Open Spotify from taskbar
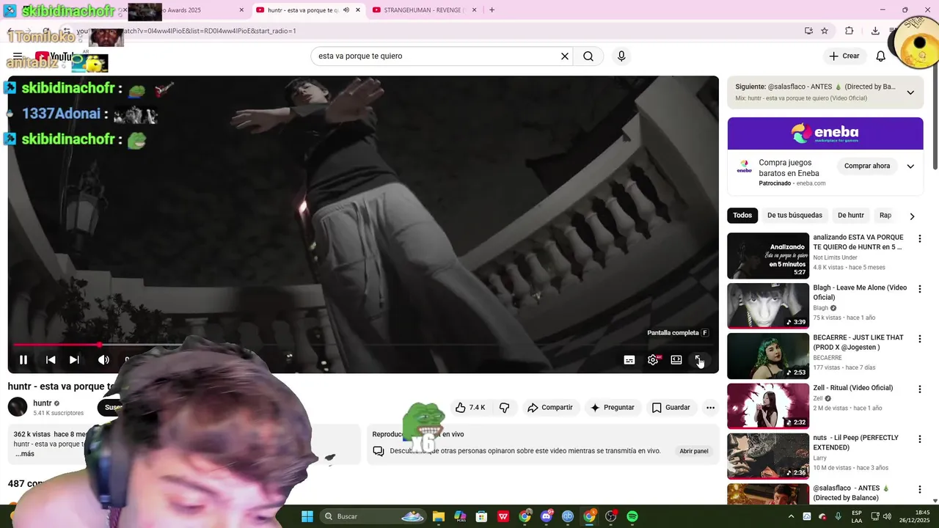The height and width of the screenshot is (528, 939). [632, 516]
